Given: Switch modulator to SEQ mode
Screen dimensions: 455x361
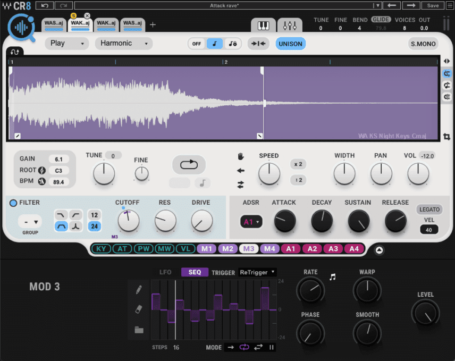Looking at the screenshot, I should [x=195, y=272].
